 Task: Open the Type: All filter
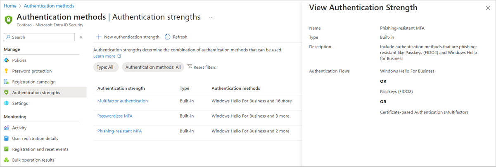pyautogui.click(x=106, y=67)
